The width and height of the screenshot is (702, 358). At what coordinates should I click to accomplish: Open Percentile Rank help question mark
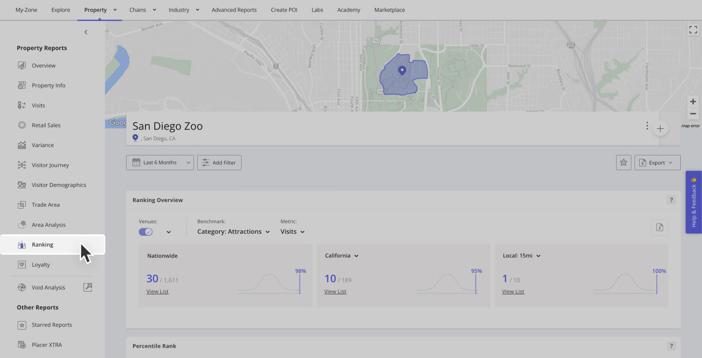point(672,346)
